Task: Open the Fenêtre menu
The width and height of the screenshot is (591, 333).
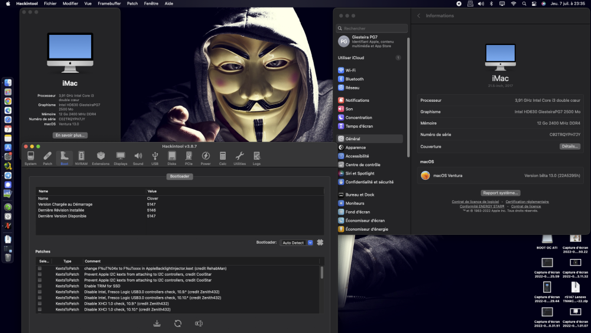Action: tap(151, 4)
